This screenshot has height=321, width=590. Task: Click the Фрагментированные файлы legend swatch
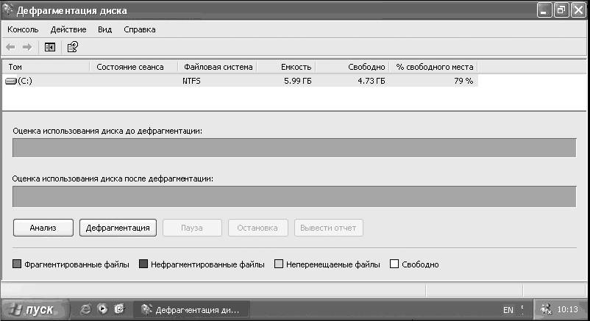17,264
